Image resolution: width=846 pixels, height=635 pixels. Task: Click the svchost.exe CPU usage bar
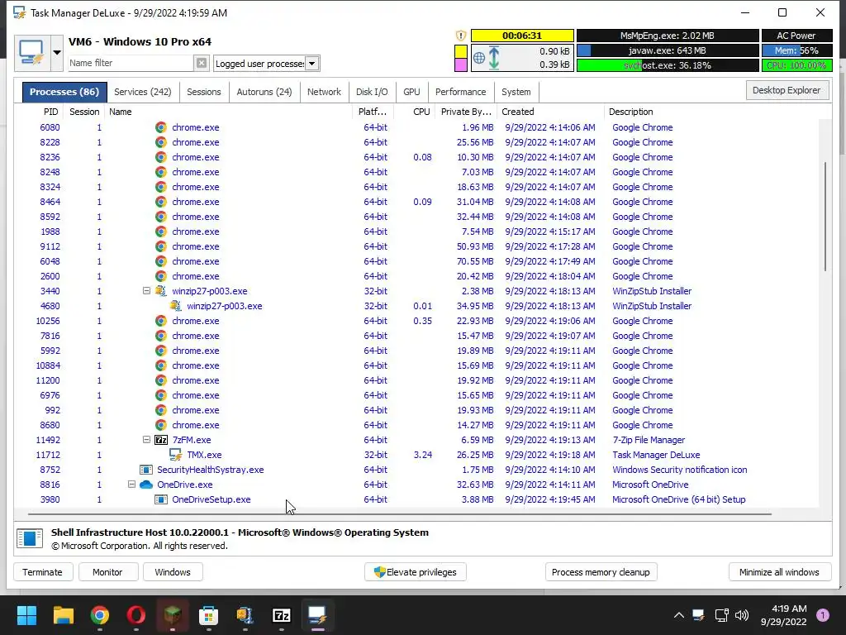668,65
